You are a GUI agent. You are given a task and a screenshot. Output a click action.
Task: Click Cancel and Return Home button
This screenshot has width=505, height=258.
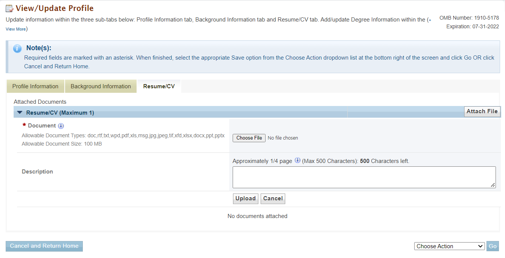coord(44,246)
